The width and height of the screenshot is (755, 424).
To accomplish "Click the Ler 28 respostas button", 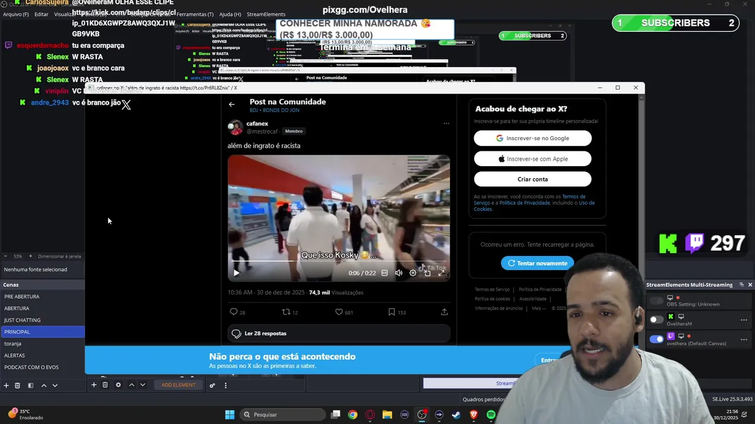I will 339,333.
